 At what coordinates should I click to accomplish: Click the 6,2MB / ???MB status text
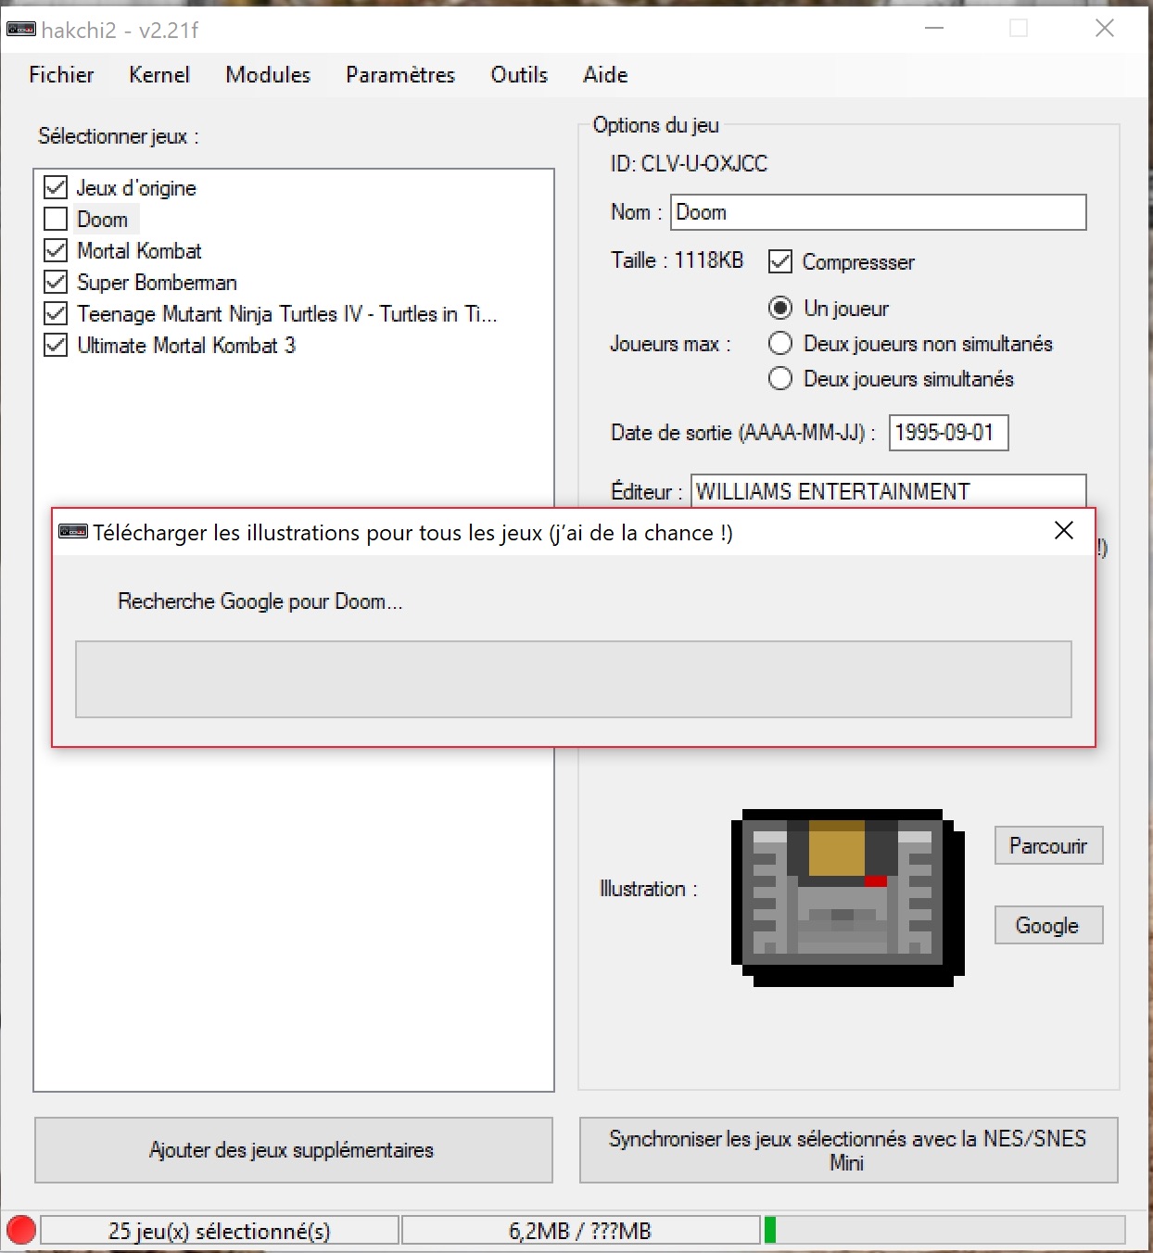click(x=580, y=1231)
